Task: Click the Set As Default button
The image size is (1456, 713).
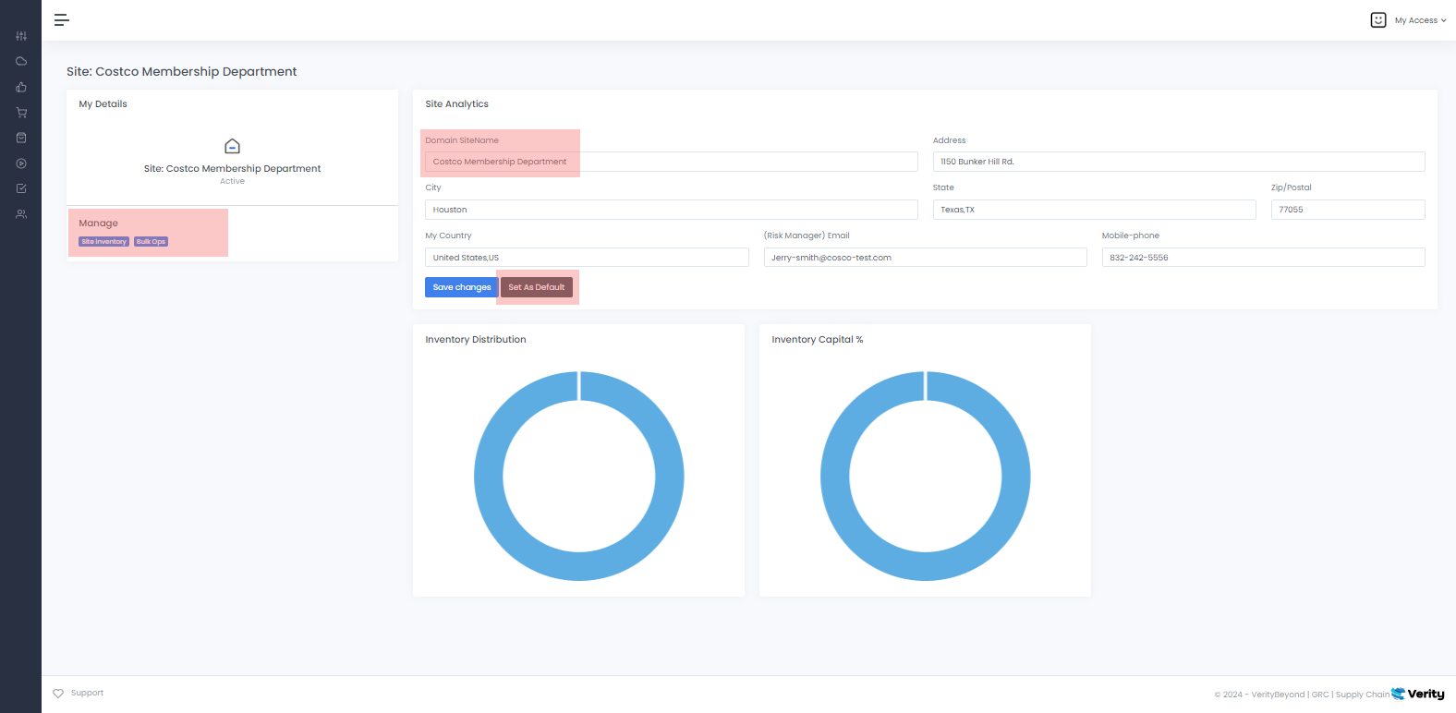Action: 537,287
